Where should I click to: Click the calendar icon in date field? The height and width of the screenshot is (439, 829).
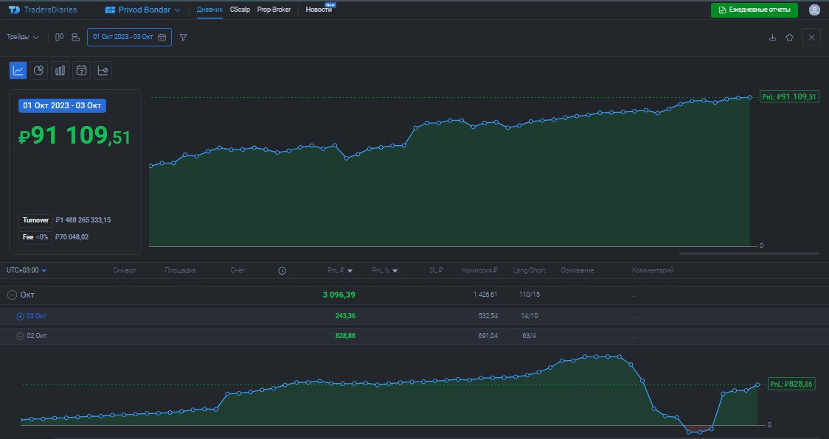tap(162, 37)
